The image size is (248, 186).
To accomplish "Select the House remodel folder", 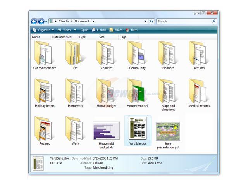I will (x=137, y=93).
